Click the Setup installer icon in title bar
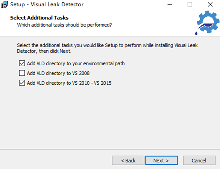220x169 pixels. pos(5,5)
